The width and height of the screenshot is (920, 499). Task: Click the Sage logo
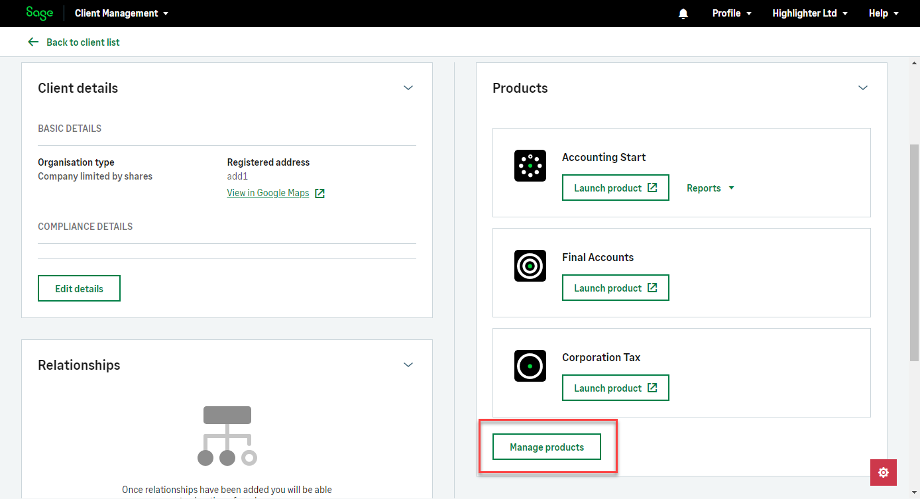(39, 13)
